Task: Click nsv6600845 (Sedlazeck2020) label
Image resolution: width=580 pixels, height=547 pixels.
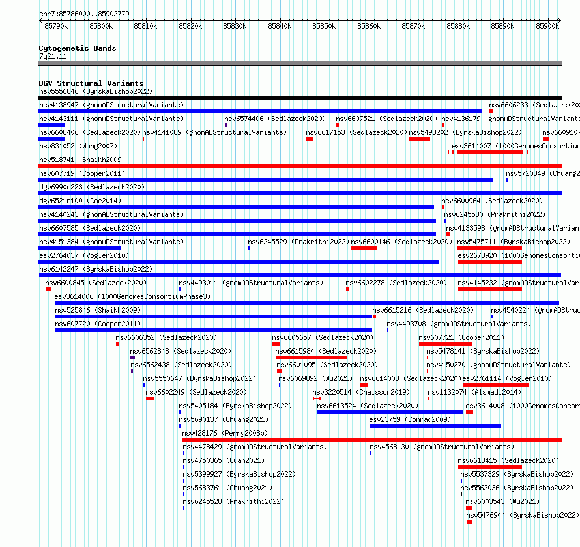Action: click(x=96, y=283)
